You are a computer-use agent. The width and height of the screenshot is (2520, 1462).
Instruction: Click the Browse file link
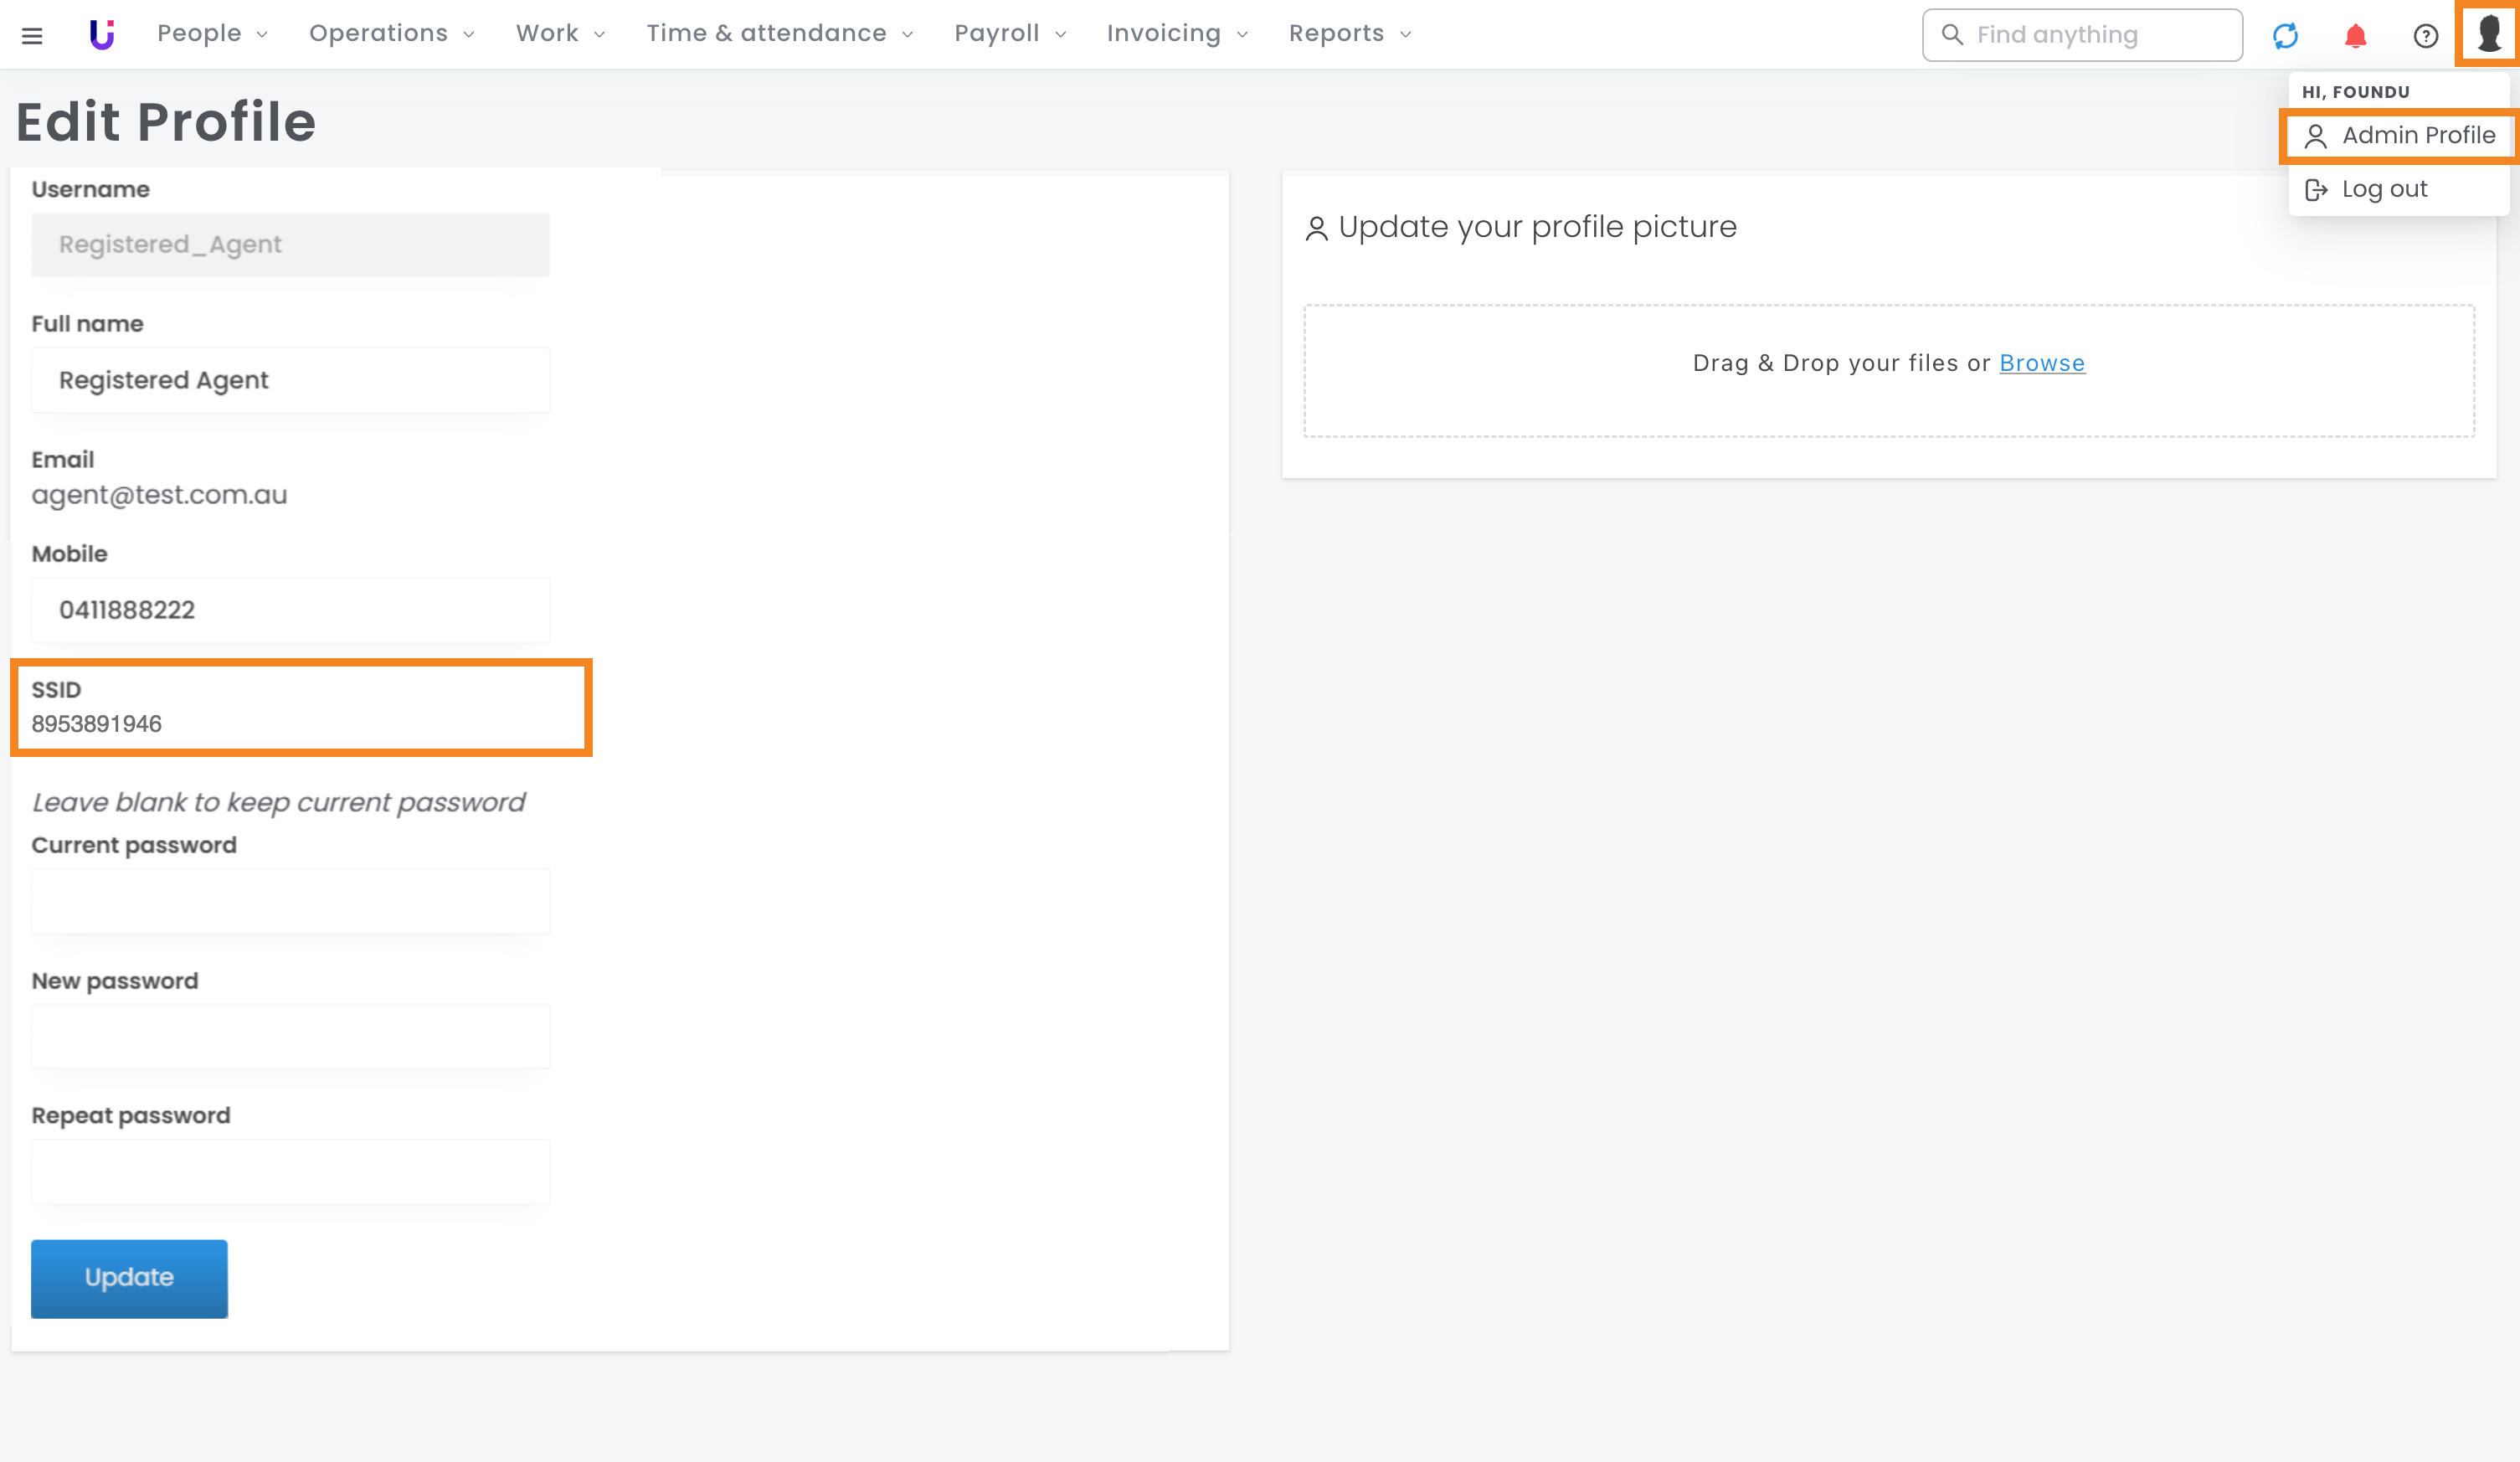click(2041, 363)
